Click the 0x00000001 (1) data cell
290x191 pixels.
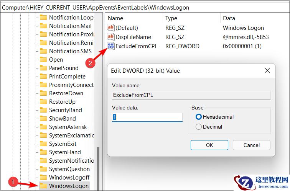pyautogui.click(x=242, y=46)
